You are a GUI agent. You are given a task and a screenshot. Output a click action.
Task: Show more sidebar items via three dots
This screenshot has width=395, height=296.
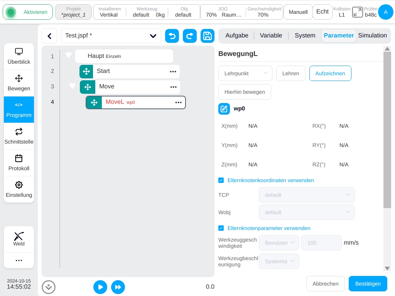[19, 260]
